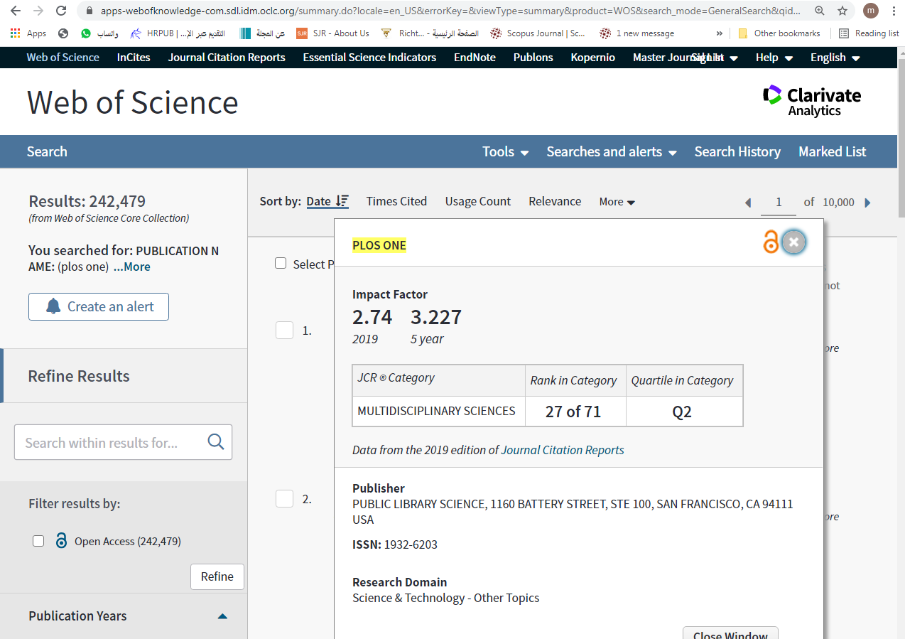Screen dimensions: 905x639
Task: Go to Publons
Action: click(x=533, y=58)
